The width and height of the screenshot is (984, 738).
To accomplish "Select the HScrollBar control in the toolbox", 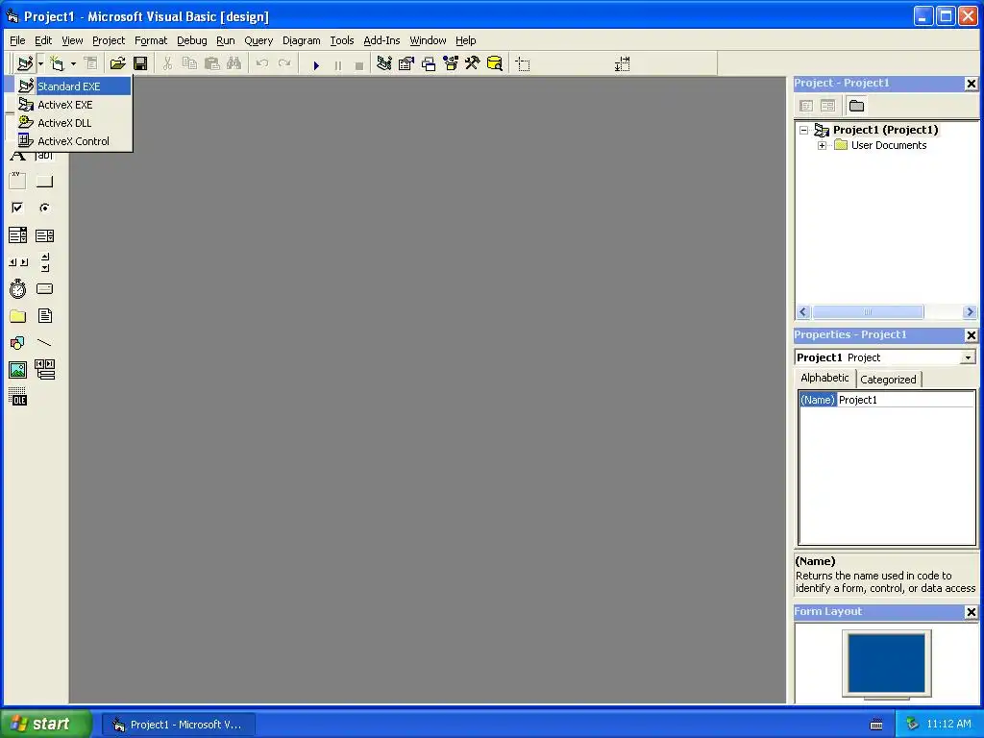I will [17, 262].
